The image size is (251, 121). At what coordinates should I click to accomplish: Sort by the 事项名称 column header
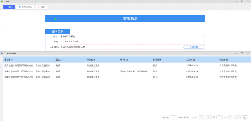(29, 59)
